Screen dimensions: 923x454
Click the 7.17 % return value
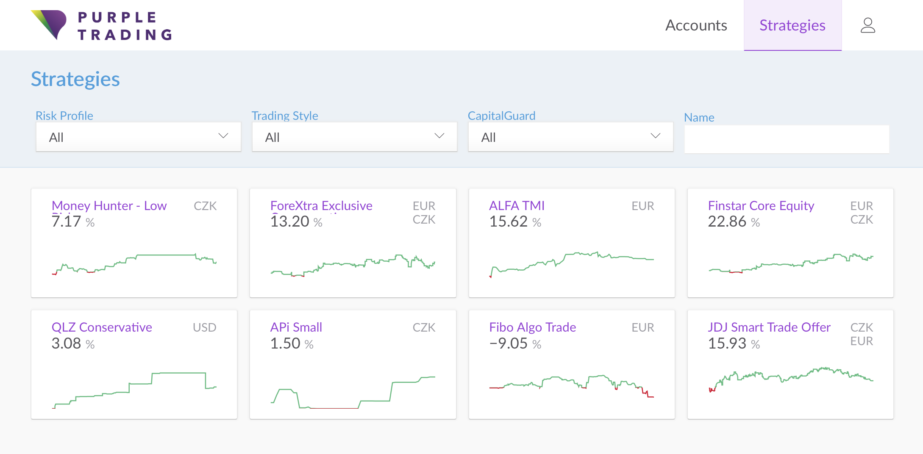[x=73, y=221]
